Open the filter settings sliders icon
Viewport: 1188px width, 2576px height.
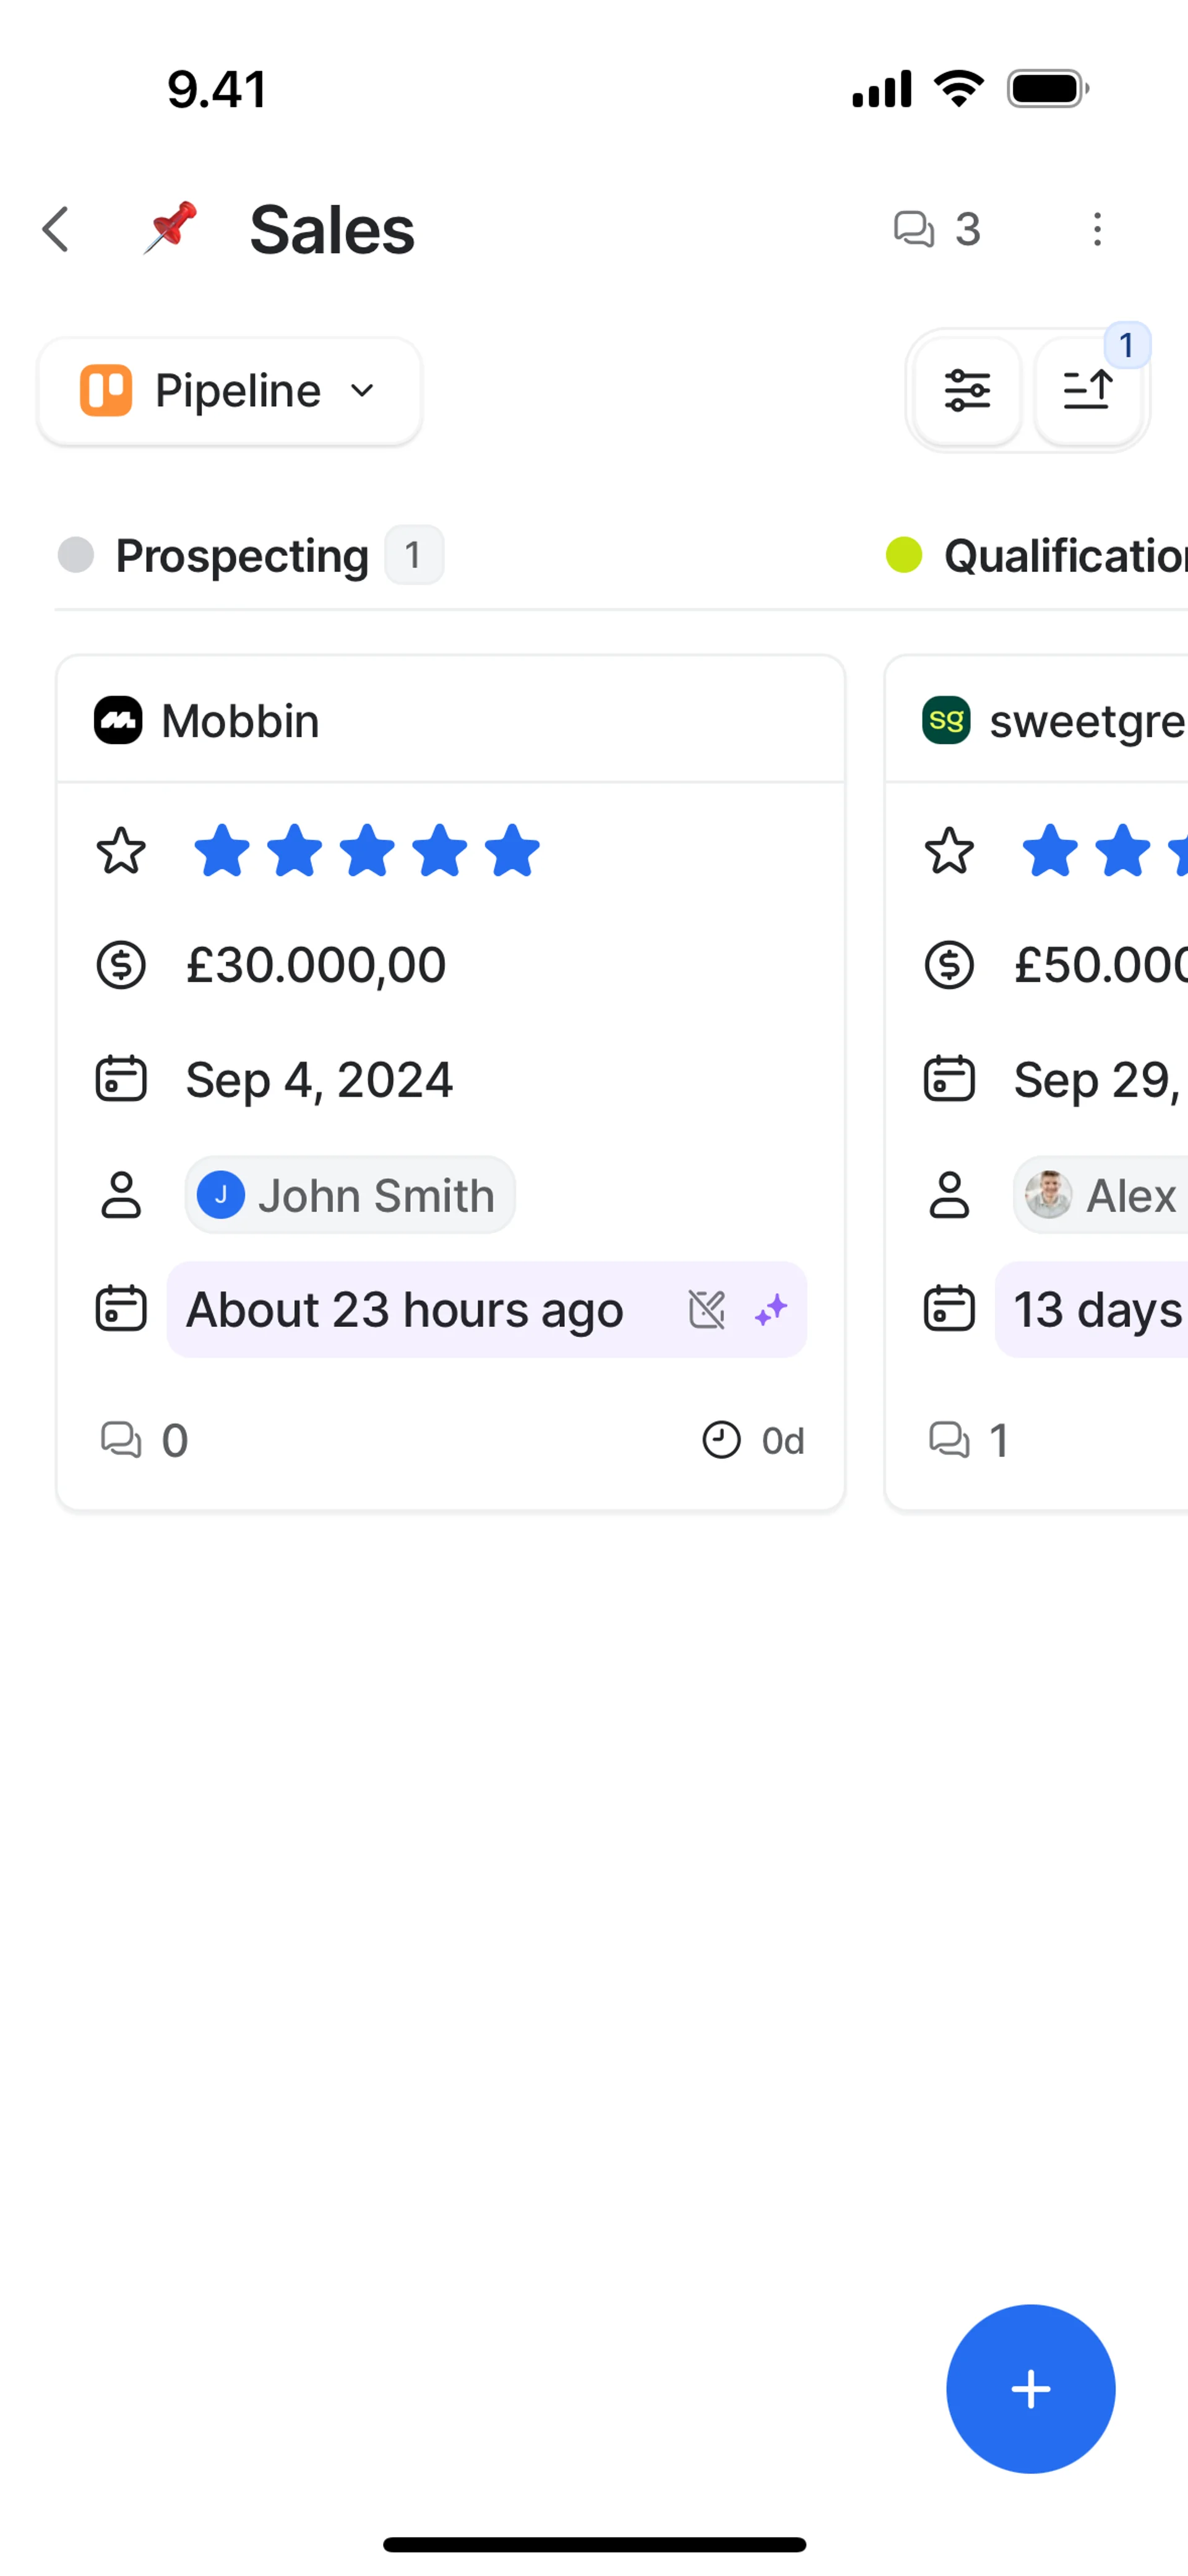[967, 391]
